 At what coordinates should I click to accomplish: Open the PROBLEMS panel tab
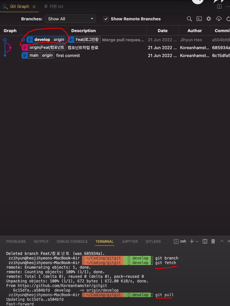tap(16, 241)
